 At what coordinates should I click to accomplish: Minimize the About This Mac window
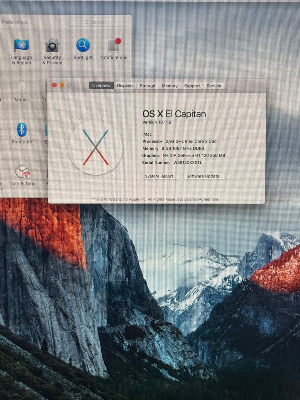point(62,85)
